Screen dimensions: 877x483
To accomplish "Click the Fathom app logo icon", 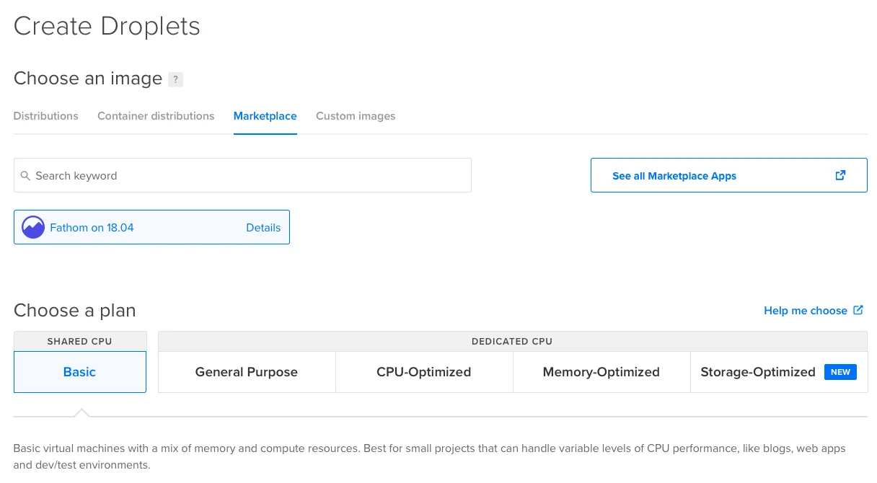I will [x=33, y=227].
